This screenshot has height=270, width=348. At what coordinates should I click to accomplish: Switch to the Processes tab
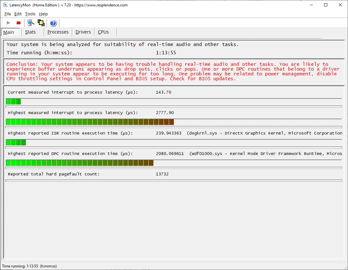(58, 32)
